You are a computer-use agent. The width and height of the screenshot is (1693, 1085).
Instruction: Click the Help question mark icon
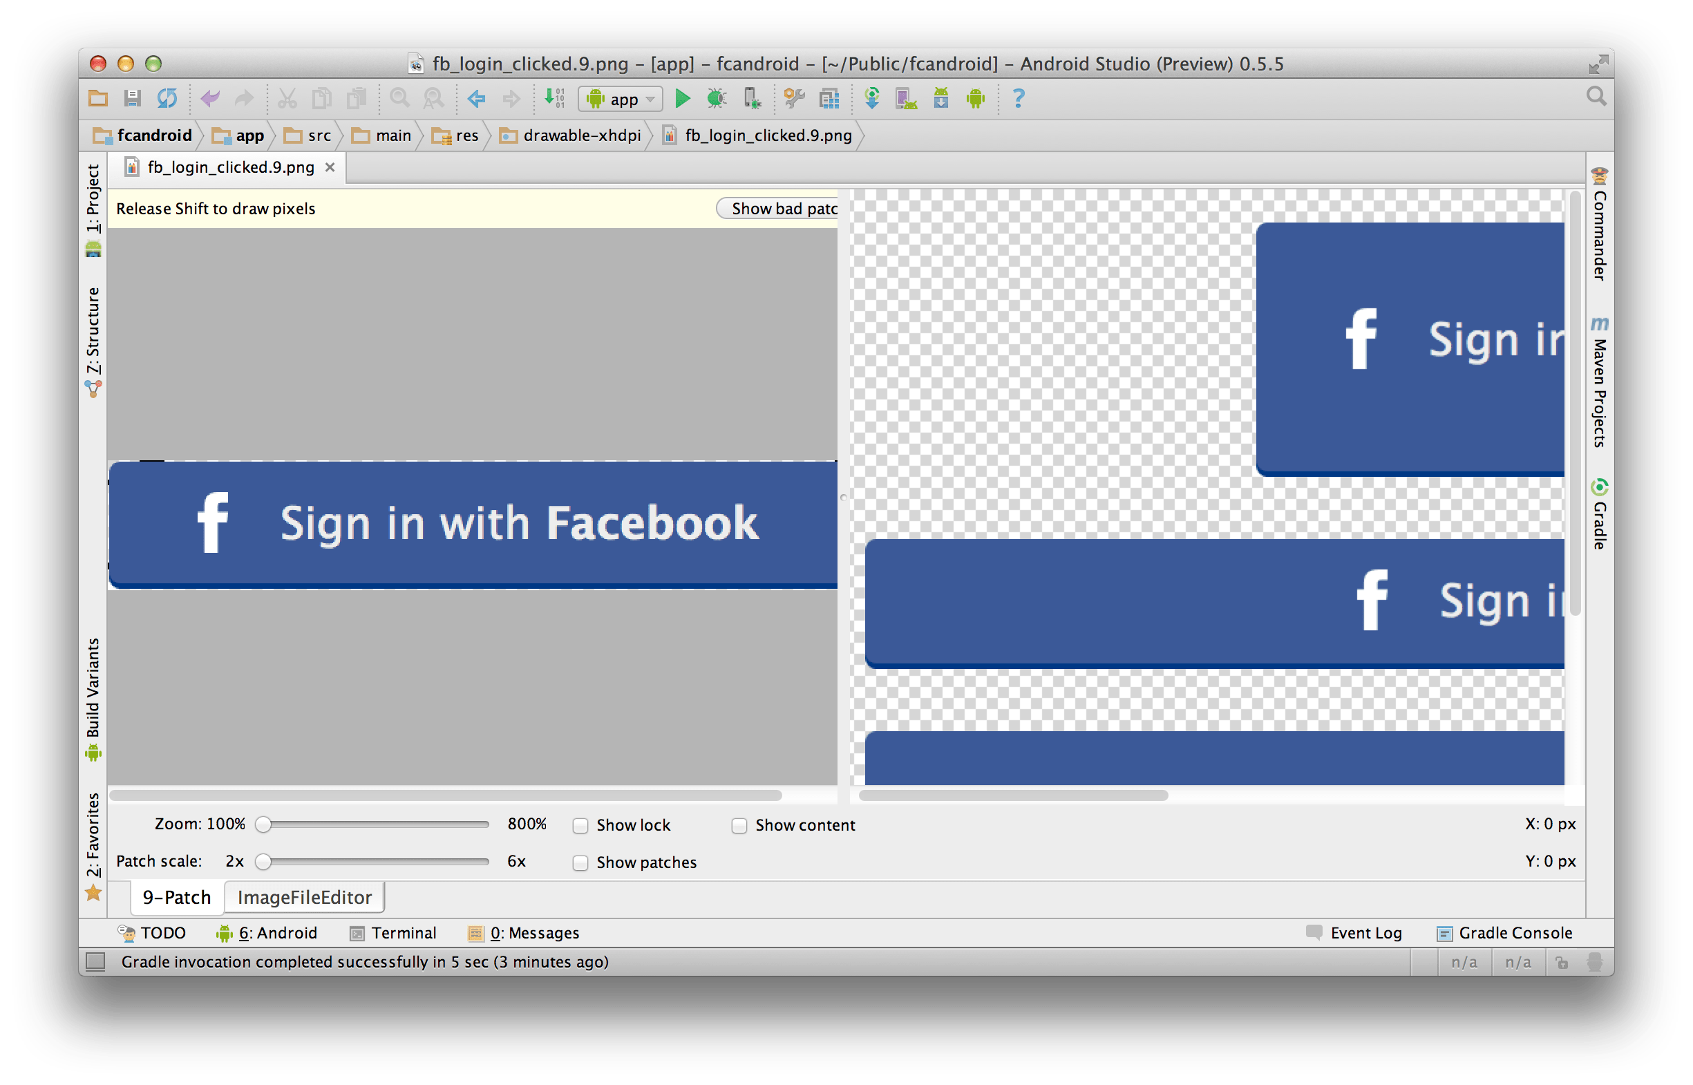coord(1017,99)
